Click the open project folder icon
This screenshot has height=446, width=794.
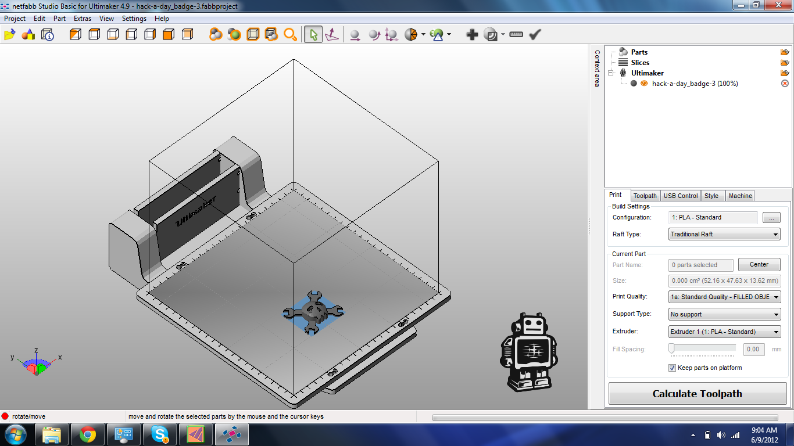tap(9, 35)
